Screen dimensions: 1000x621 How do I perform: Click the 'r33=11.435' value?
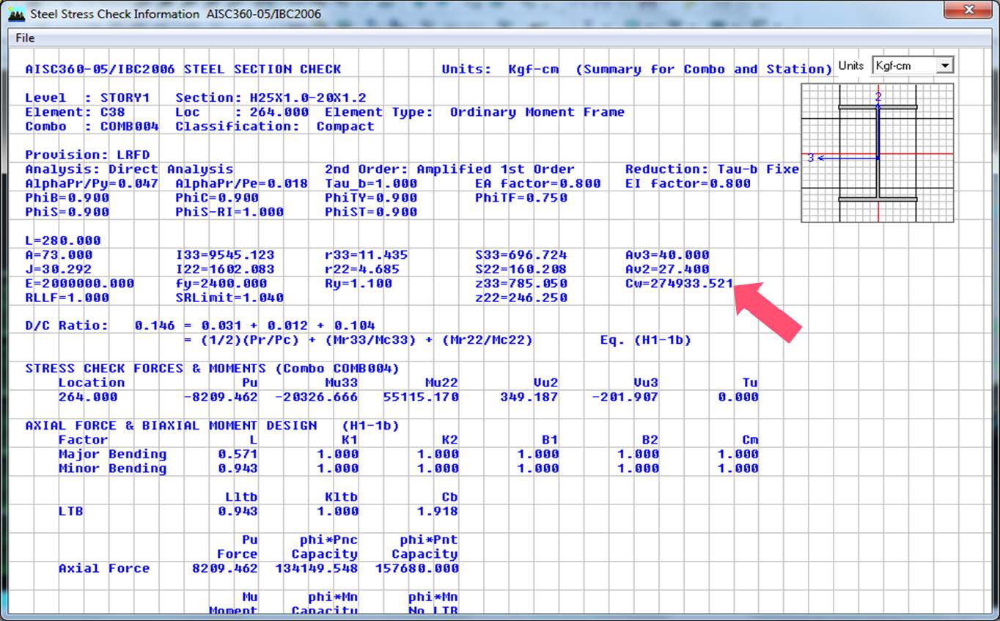[x=367, y=255]
